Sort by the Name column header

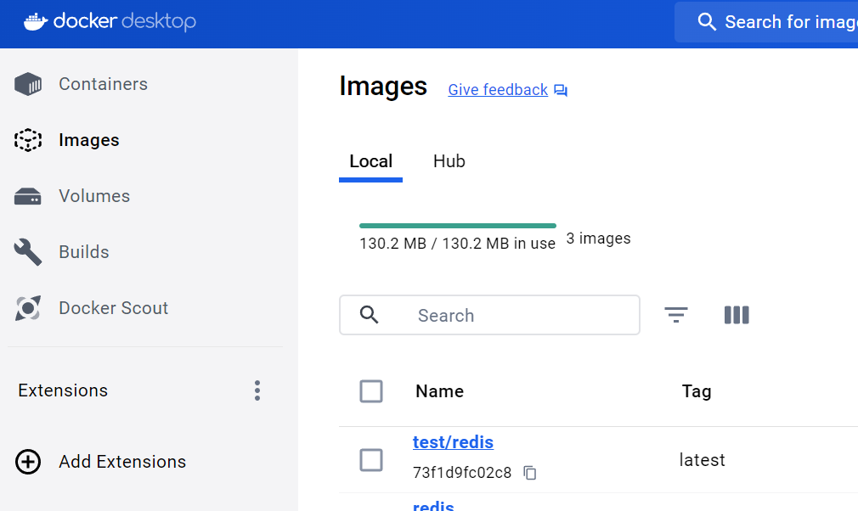click(x=440, y=391)
